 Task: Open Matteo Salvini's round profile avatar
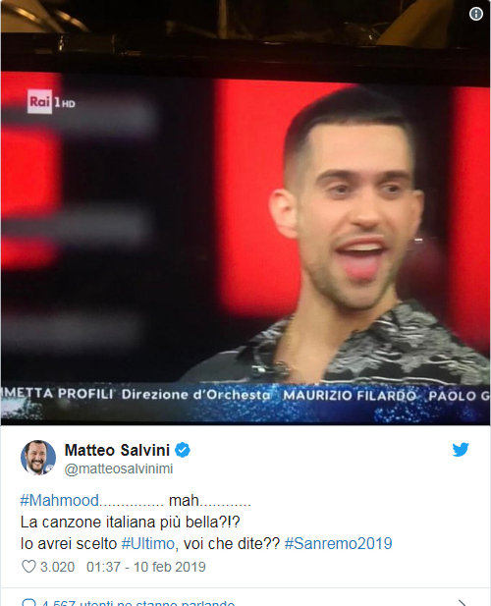tap(38, 458)
